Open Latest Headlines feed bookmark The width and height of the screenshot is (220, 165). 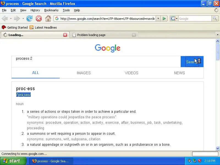coord(43,27)
